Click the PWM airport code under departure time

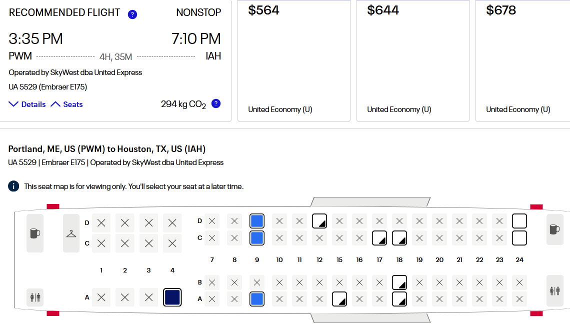click(x=20, y=56)
